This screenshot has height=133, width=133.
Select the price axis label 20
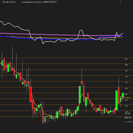coord(126,65)
